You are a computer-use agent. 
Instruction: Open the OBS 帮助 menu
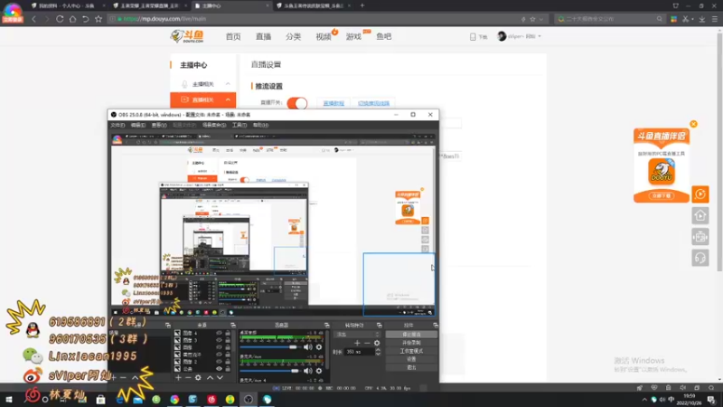click(x=260, y=125)
